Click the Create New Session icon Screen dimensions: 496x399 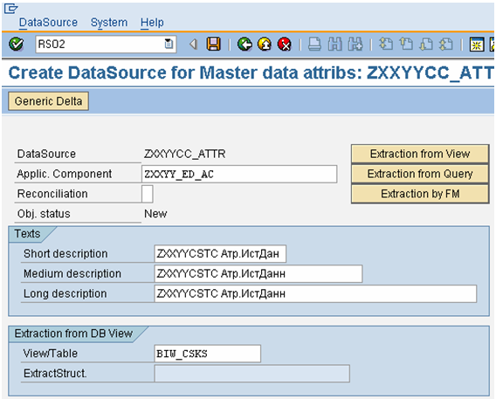coord(477,44)
